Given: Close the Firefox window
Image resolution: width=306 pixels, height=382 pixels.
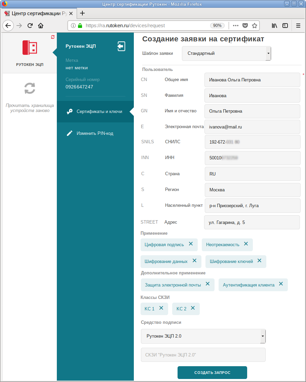Looking at the screenshot, I should [x=301, y=4].
